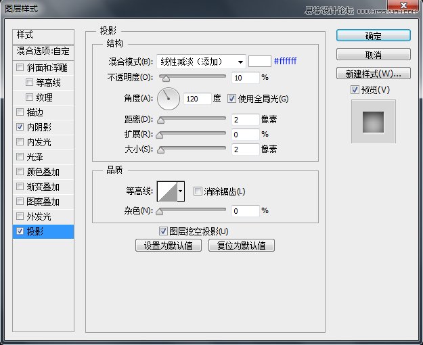Click the angle dial control
423x345 pixels.
pyautogui.click(x=169, y=99)
